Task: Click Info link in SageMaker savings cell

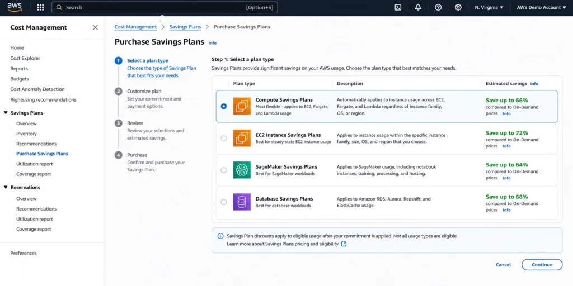Action: (506, 178)
